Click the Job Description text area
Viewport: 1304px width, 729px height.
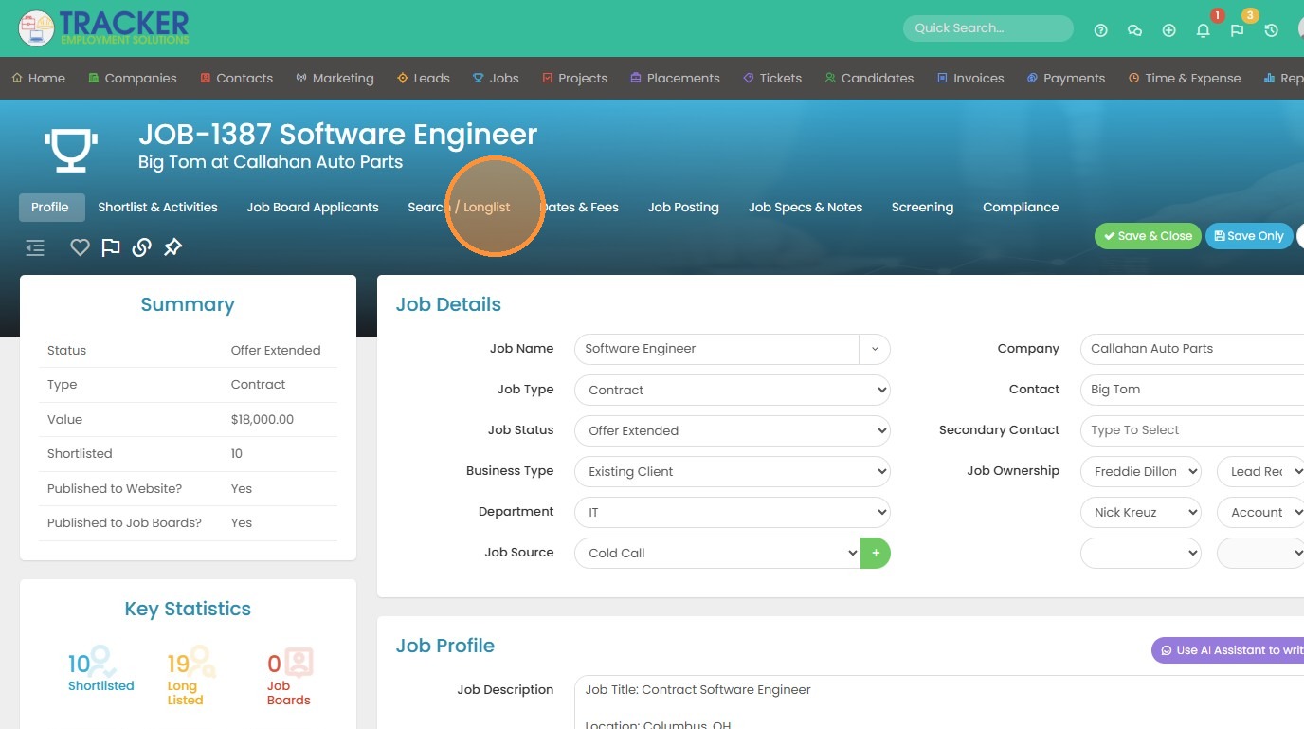pyautogui.click(x=939, y=702)
